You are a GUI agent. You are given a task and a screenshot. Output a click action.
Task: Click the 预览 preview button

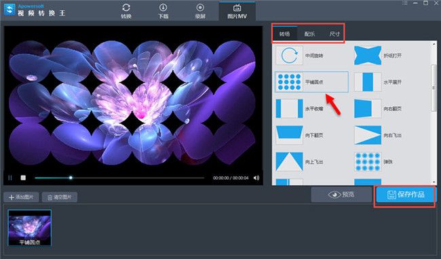[x=341, y=195]
